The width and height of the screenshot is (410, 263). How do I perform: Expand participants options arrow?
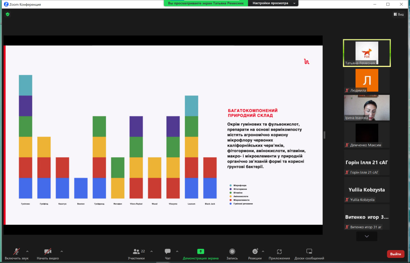click(x=152, y=251)
